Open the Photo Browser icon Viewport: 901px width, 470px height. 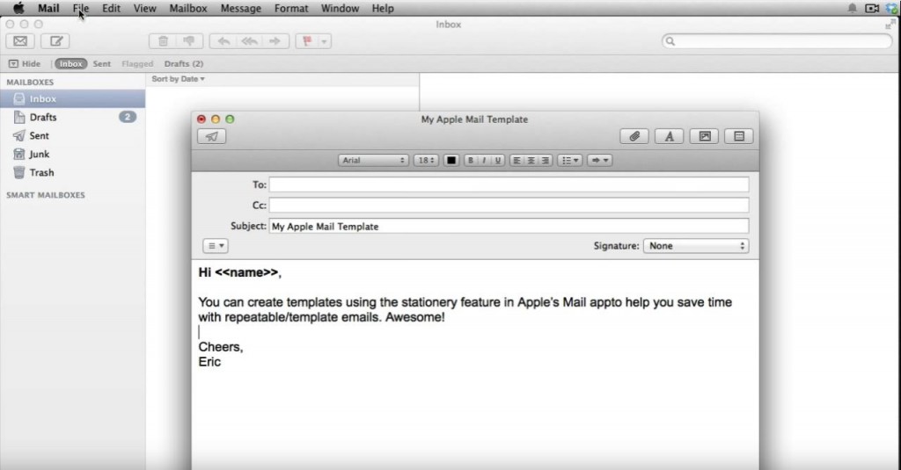pos(705,136)
